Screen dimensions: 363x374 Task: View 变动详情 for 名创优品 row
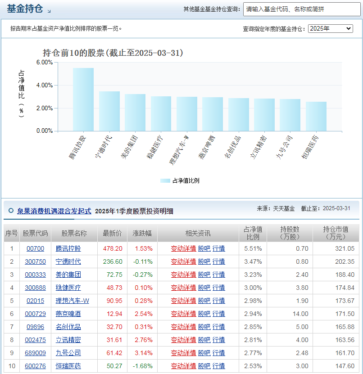(184, 327)
